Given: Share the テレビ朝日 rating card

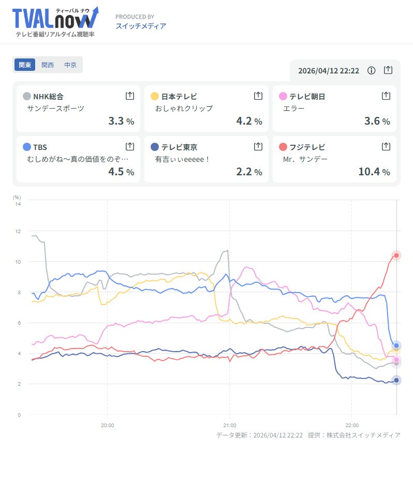Looking at the screenshot, I should (x=386, y=96).
